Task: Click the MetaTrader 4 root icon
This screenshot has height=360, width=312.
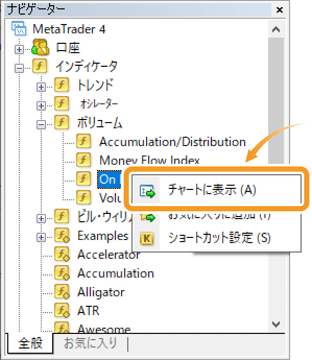Action: (x=19, y=29)
